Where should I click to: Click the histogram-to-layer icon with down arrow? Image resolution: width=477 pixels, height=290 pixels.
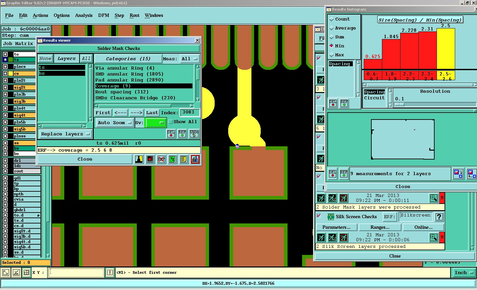(458, 173)
